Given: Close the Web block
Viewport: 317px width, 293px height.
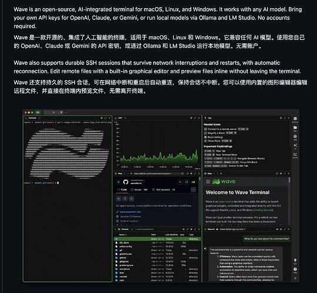Looking at the screenshot, I should coord(199,173).
